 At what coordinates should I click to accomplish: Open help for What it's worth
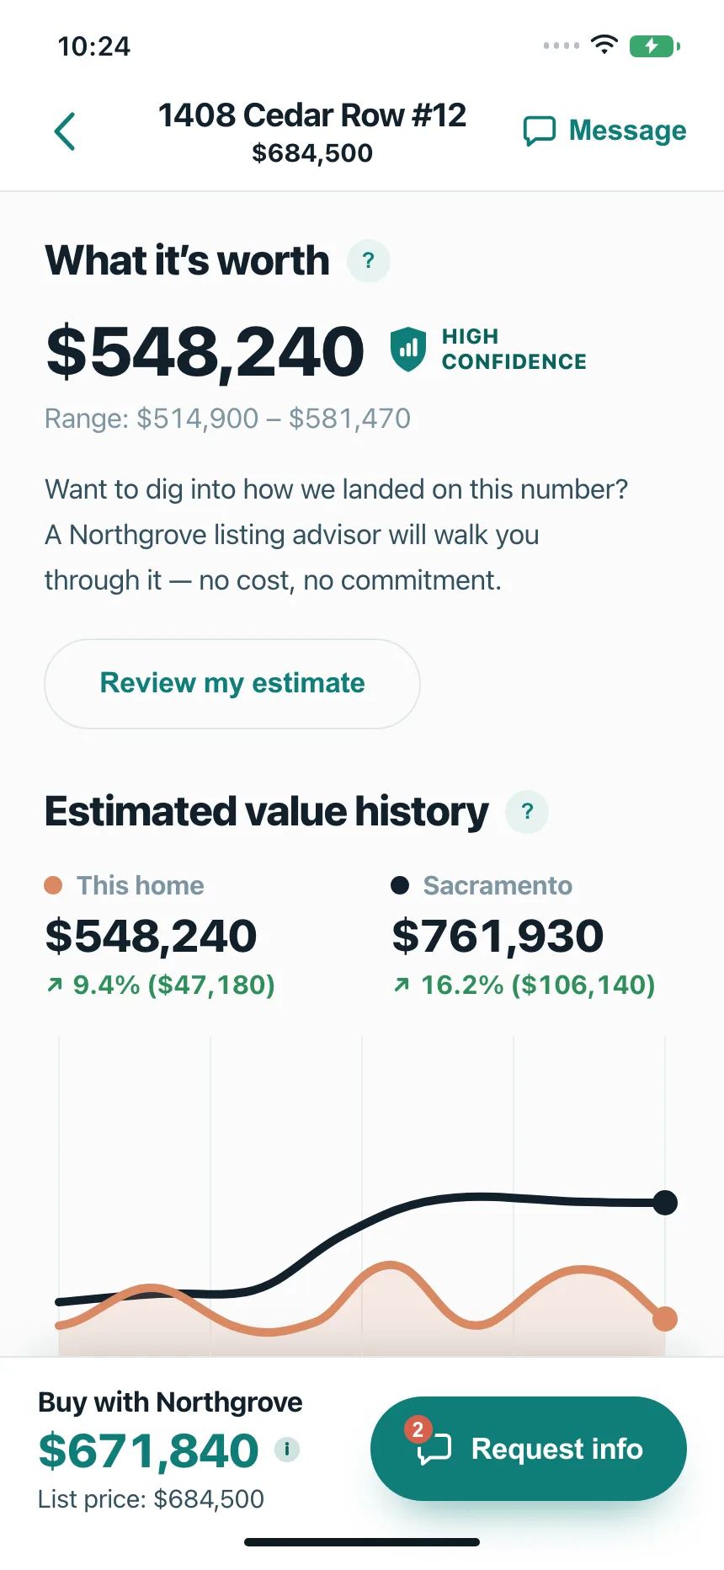pyautogui.click(x=369, y=261)
